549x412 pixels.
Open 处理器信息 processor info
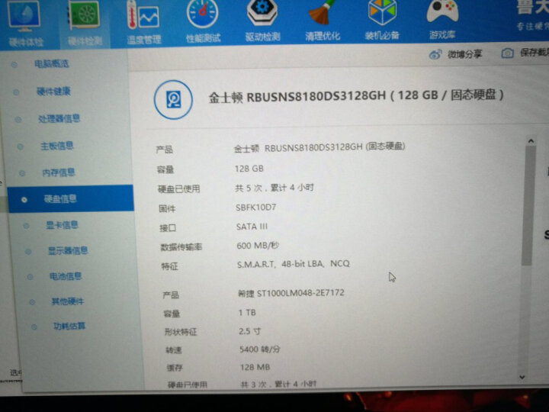point(59,118)
